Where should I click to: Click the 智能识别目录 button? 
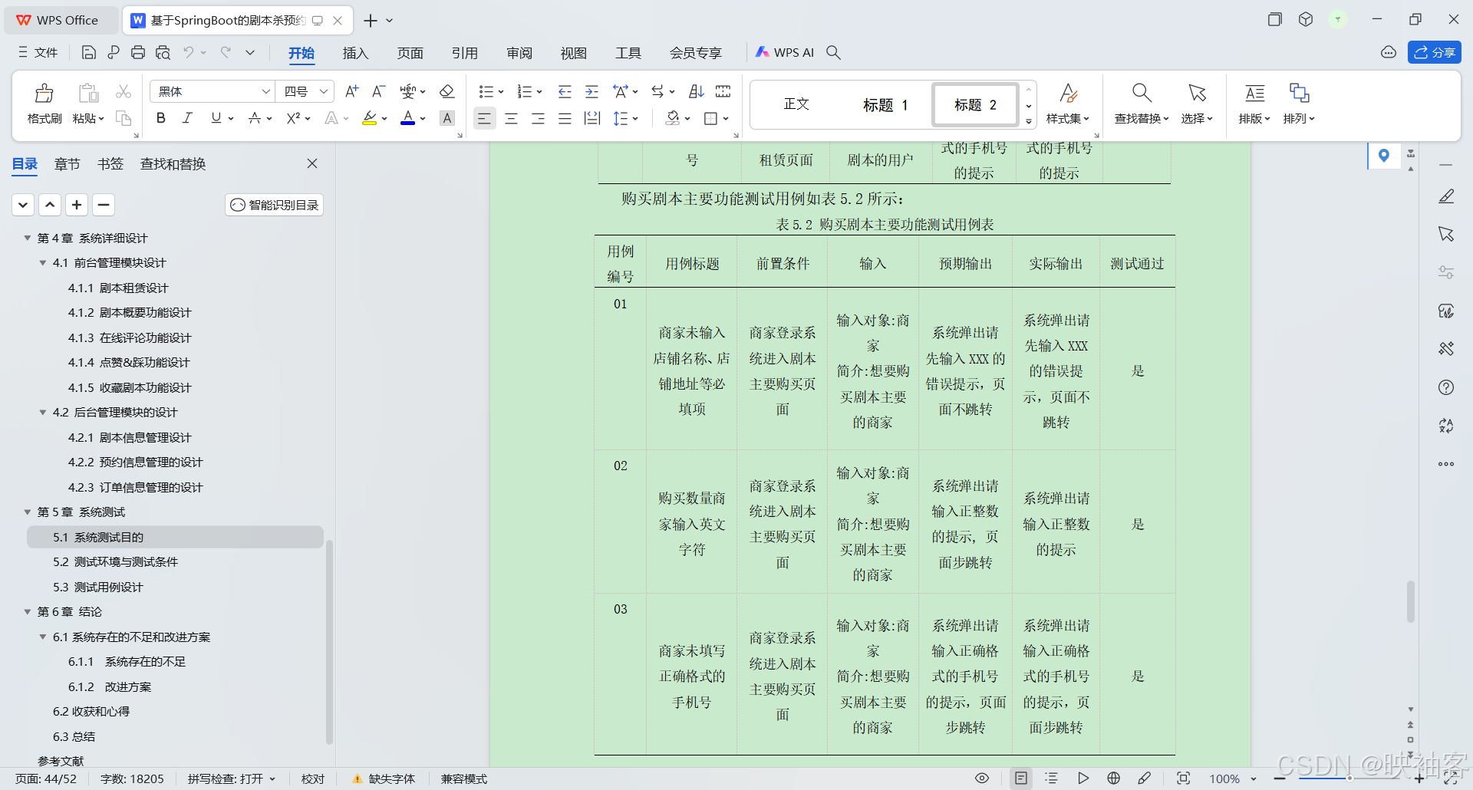click(x=273, y=205)
